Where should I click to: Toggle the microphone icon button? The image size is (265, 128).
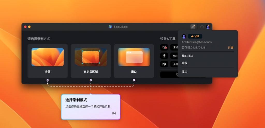pos(164,56)
